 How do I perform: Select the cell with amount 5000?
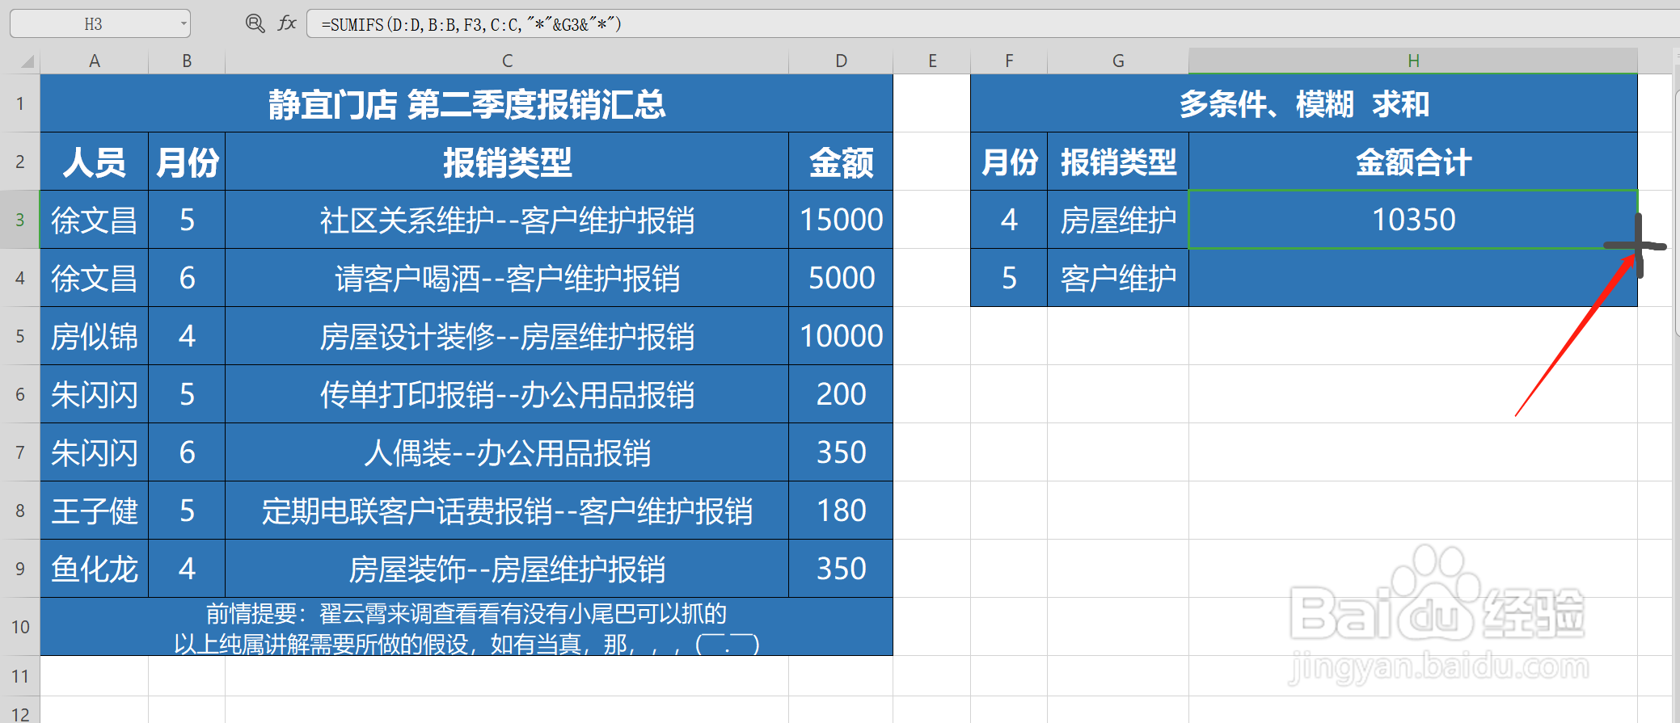click(x=841, y=278)
